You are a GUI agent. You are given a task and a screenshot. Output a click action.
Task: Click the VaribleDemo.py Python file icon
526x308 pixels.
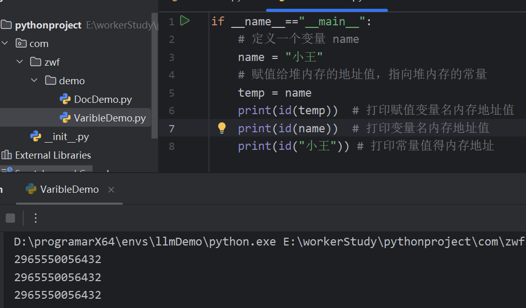point(65,118)
